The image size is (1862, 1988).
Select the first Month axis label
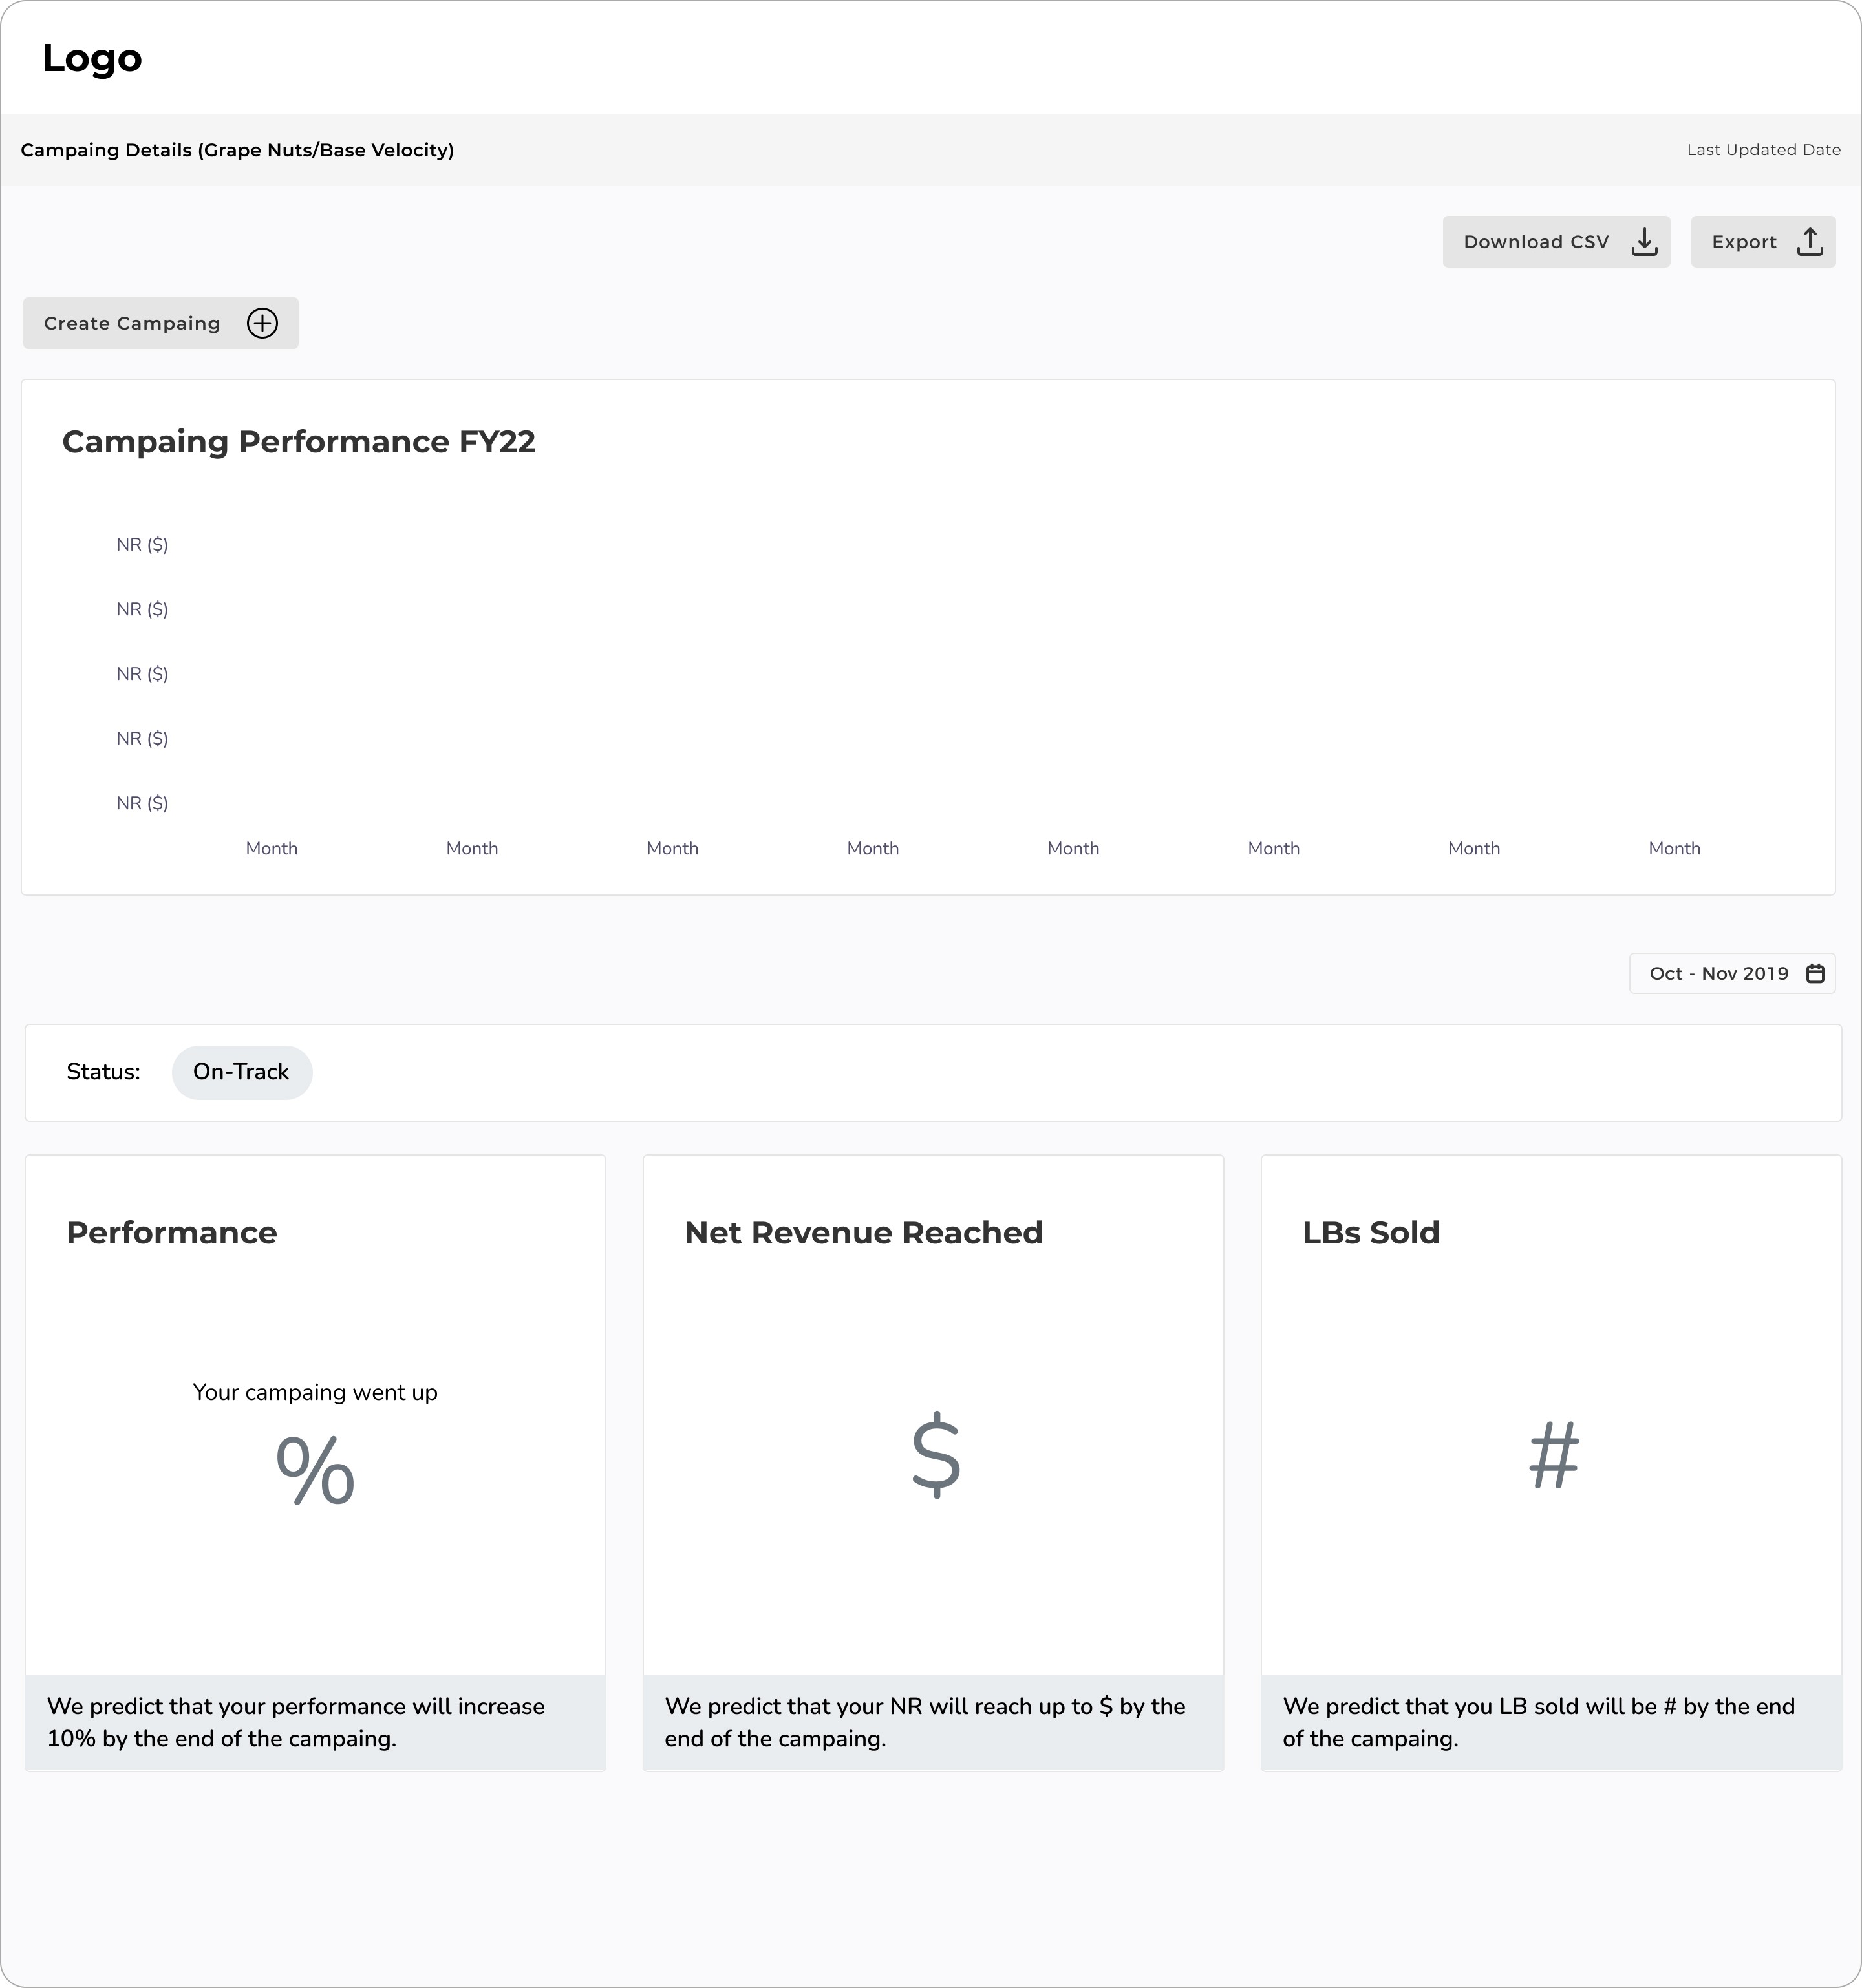(271, 848)
